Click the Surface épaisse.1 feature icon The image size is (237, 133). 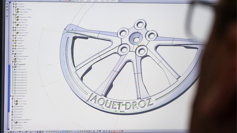tap(15, 72)
